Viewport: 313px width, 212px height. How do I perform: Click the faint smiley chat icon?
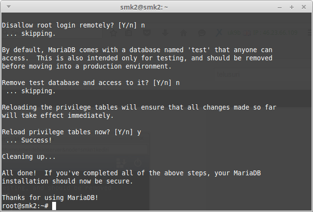pos(202,33)
